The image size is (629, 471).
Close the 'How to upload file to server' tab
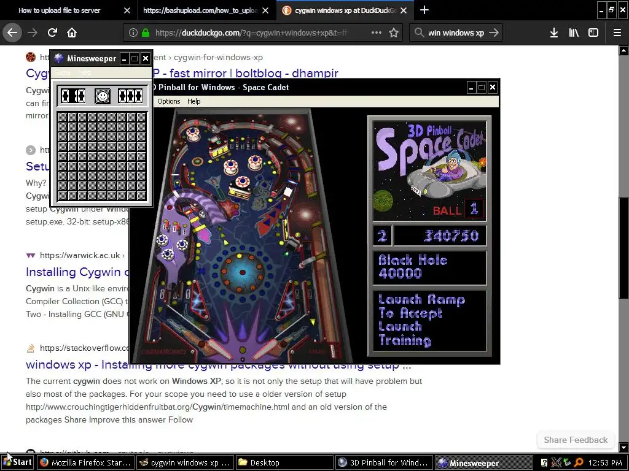(x=127, y=10)
